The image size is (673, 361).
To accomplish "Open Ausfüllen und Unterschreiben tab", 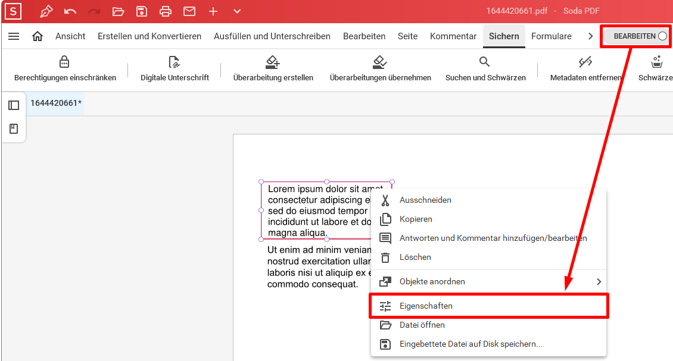I will coord(272,36).
